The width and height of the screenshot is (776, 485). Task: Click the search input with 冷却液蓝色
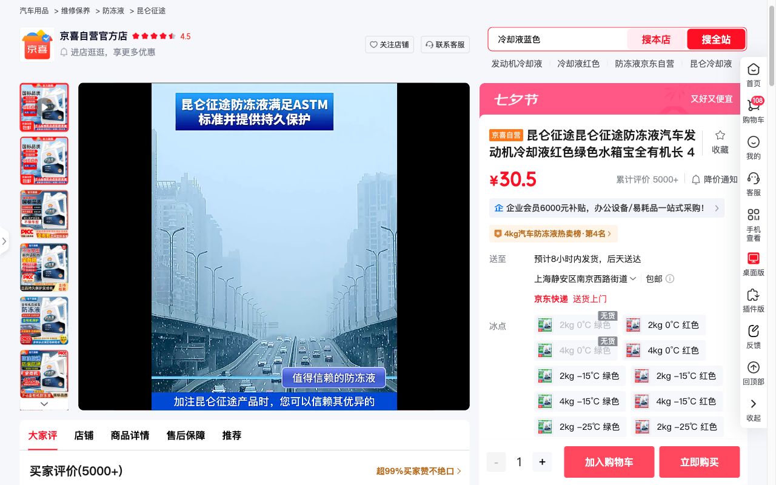pos(558,39)
